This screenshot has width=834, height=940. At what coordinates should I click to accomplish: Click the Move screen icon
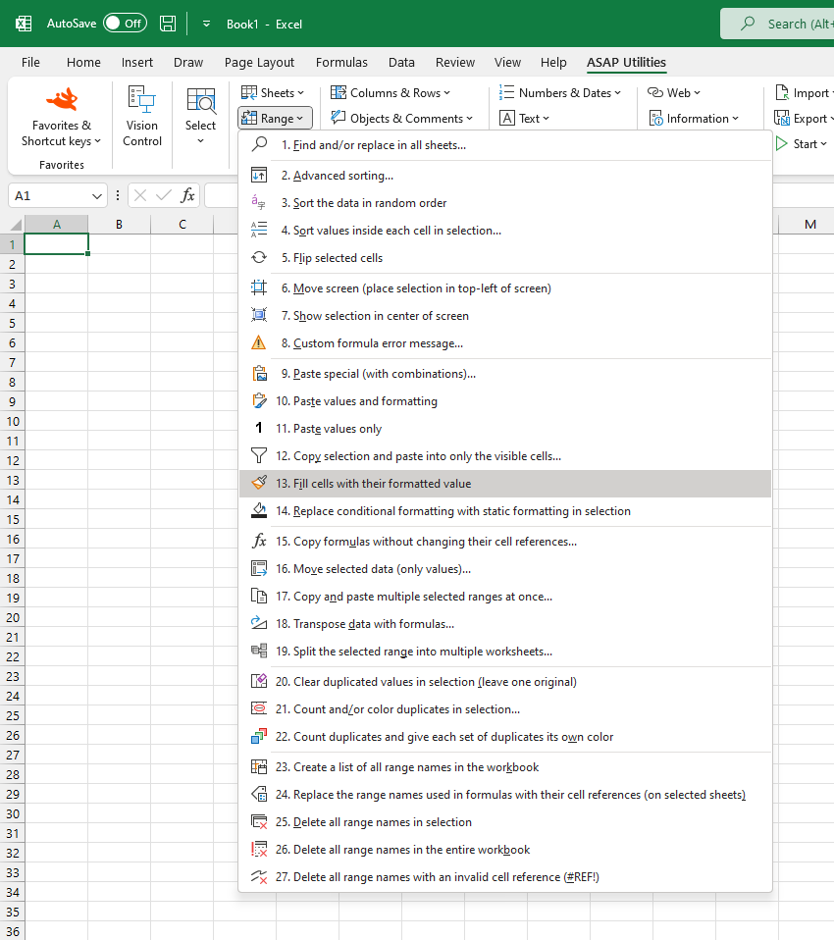pos(259,287)
